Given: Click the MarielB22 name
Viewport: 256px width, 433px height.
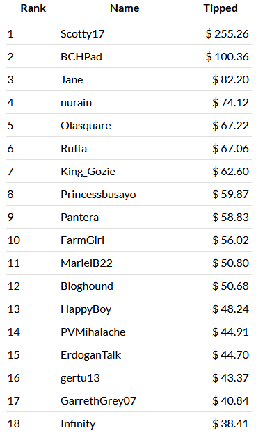Looking at the screenshot, I should pyautogui.click(x=86, y=263).
